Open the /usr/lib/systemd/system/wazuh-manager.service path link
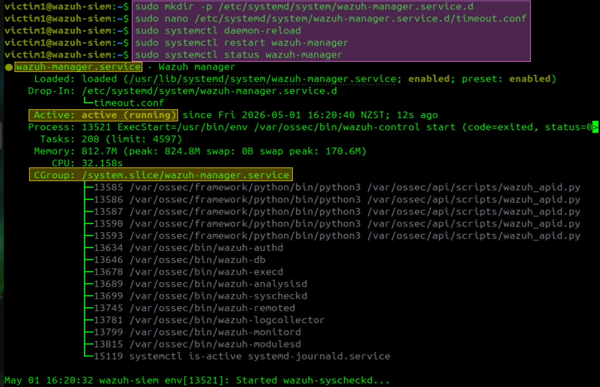Viewport: 600px width, 387px height. (x=263, y=79)
